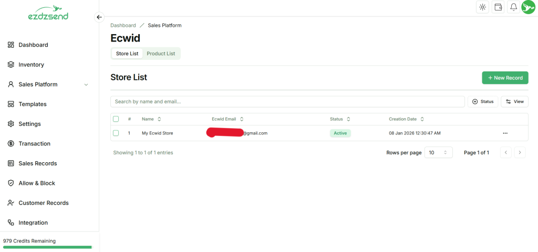Click the search by name and email field
The image size is (538, 252).
tap(287, 101)
